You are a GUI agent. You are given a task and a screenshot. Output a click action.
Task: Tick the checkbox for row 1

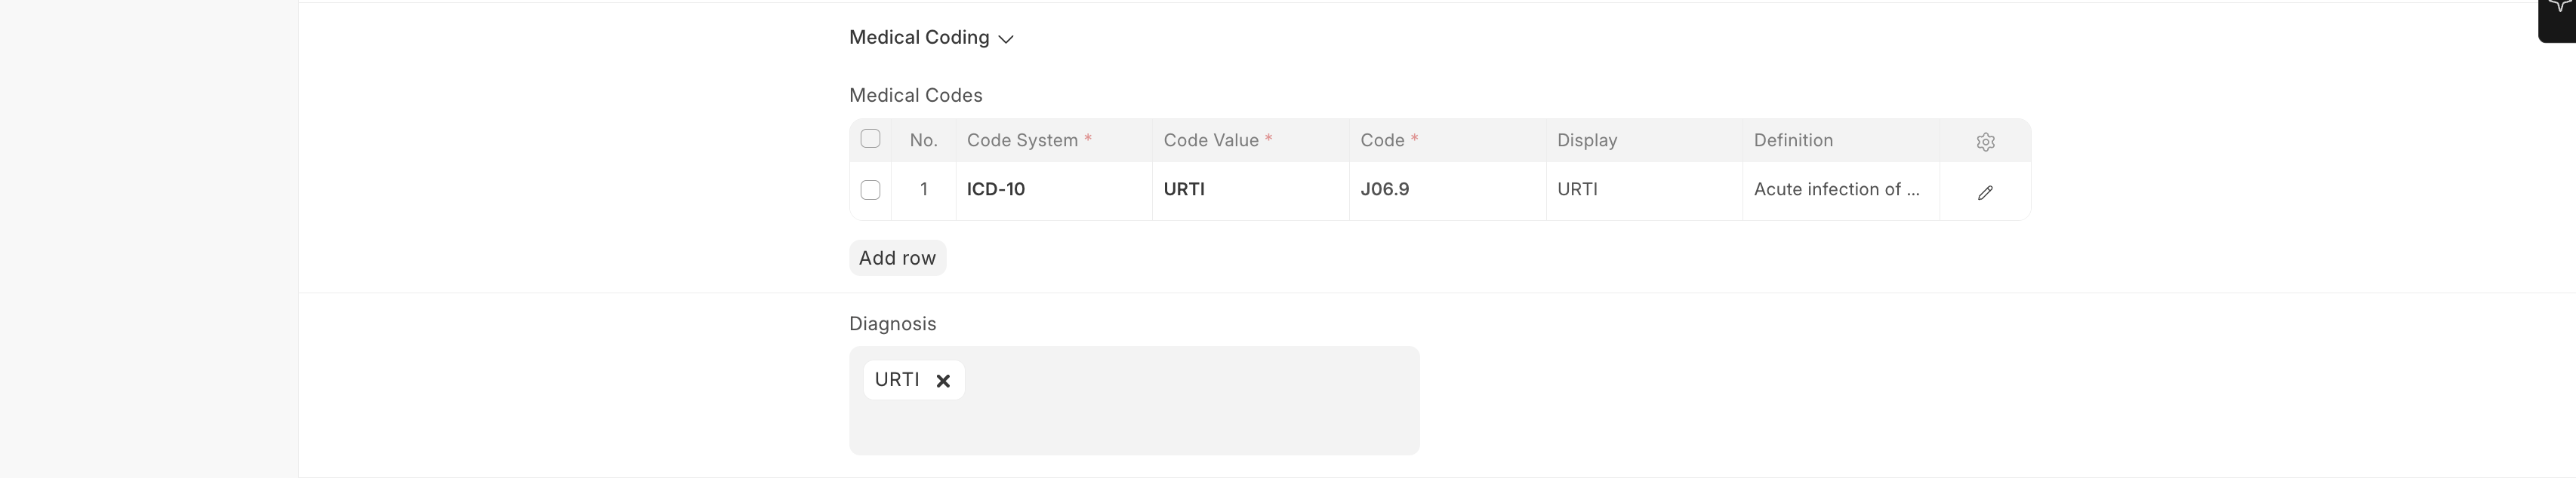coord(870,189)
